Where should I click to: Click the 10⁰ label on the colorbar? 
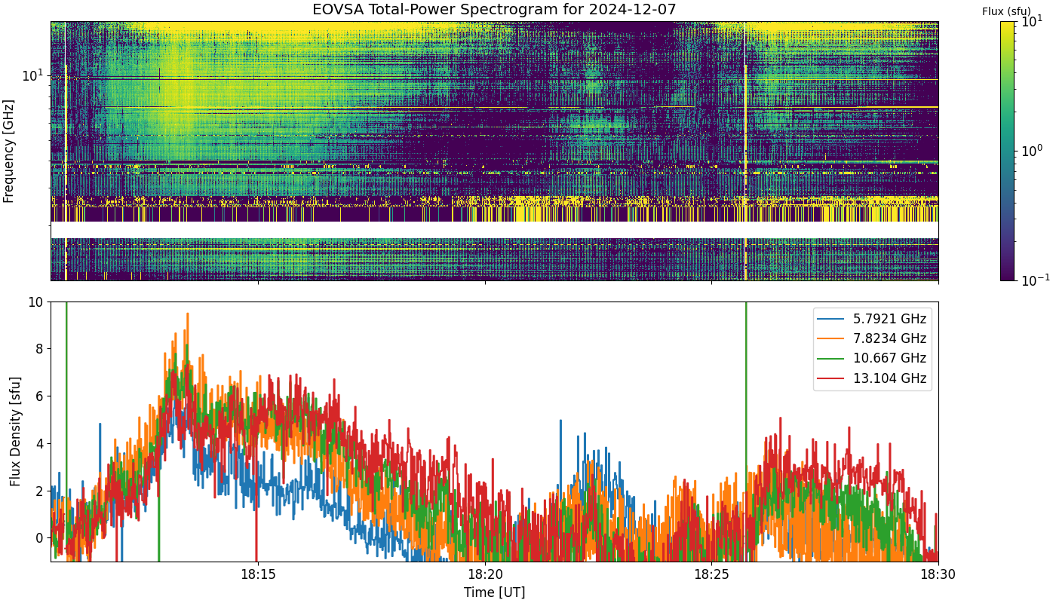1031,150
